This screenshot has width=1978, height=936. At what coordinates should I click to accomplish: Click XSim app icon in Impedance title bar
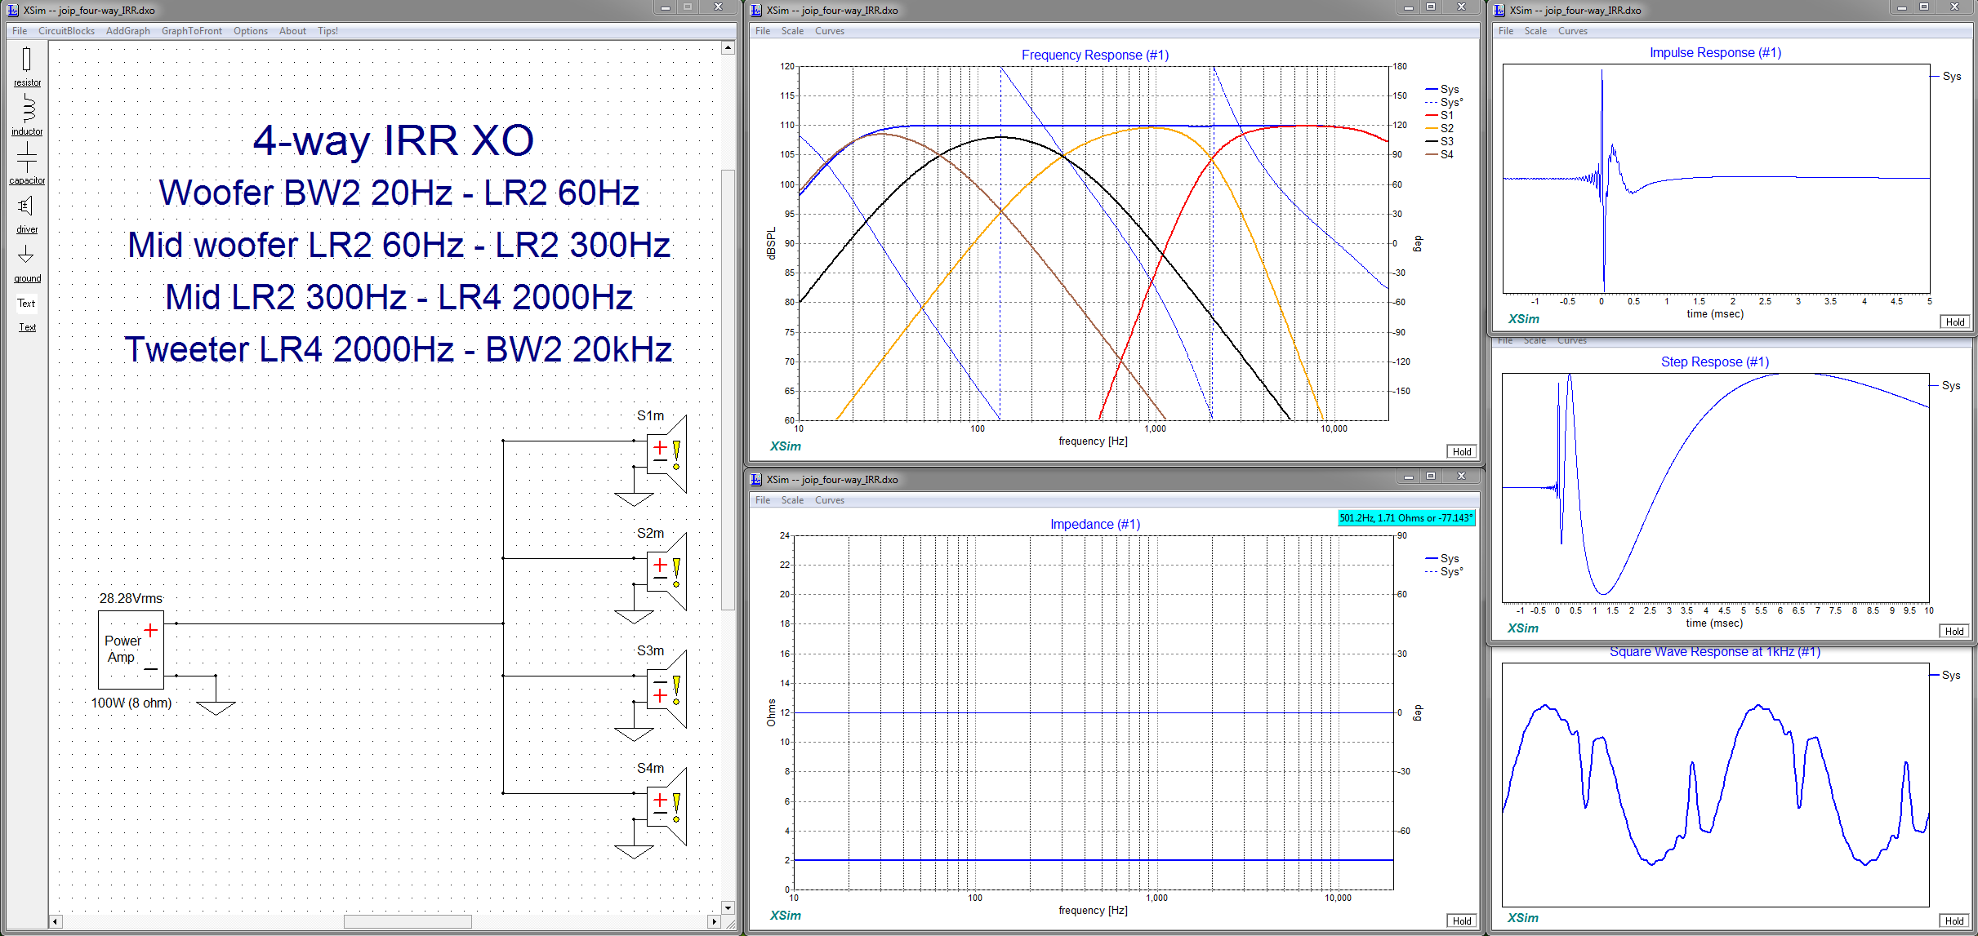pyautogui.click(x=756, y=479)
